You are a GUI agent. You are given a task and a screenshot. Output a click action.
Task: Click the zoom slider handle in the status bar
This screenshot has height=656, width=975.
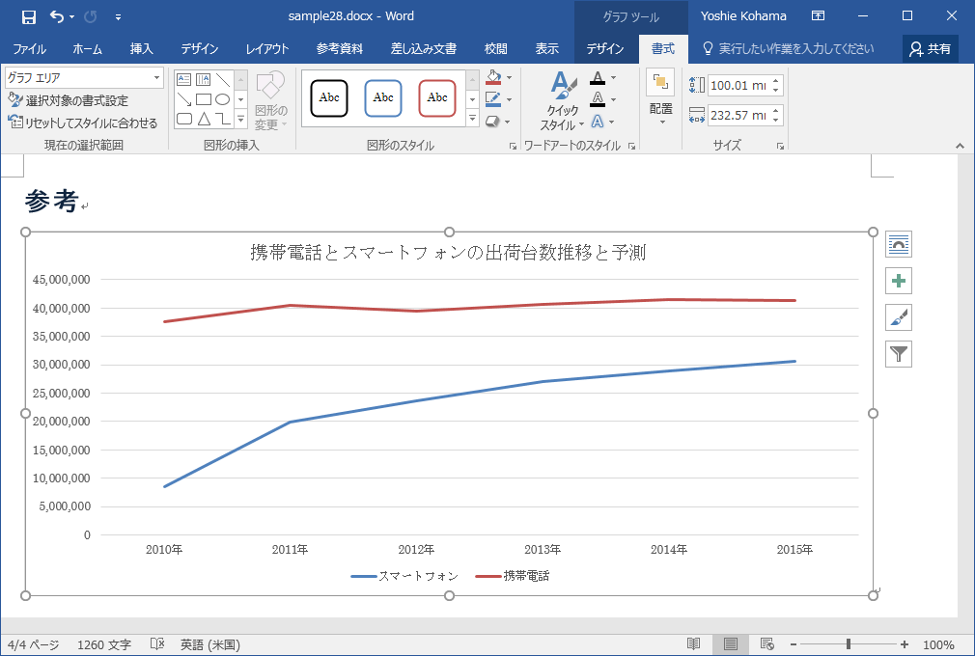coord(849,644)
